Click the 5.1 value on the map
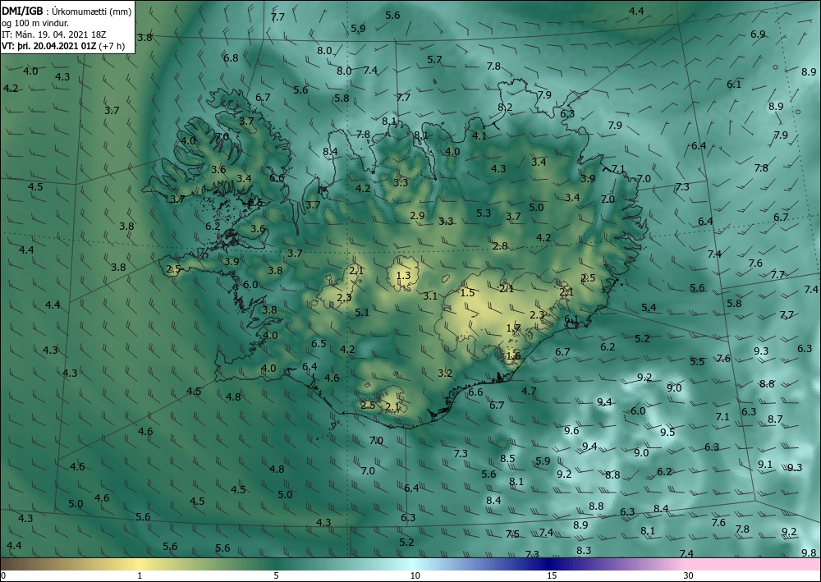This screenshot has height=582, width=821. point(362,313)
